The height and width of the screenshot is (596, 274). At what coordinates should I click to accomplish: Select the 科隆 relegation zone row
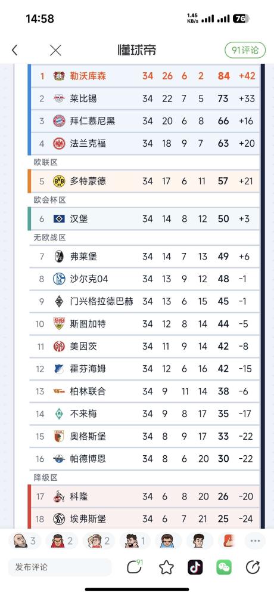pos(144,496)
